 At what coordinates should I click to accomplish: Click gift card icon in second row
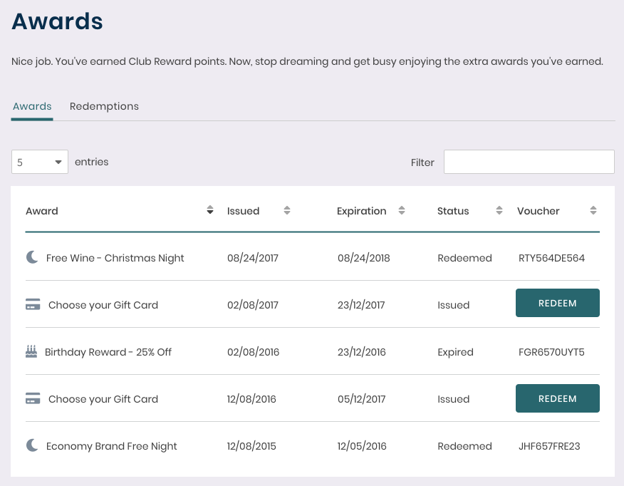(33, 304)
